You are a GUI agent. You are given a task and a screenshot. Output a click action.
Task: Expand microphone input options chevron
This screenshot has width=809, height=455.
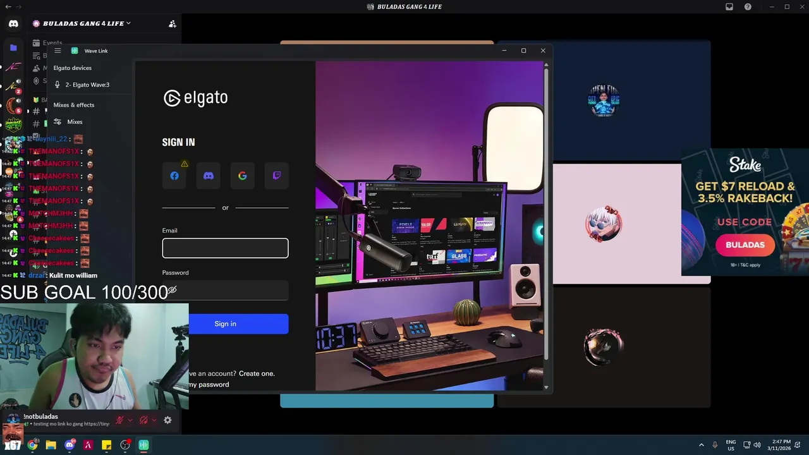130,420
